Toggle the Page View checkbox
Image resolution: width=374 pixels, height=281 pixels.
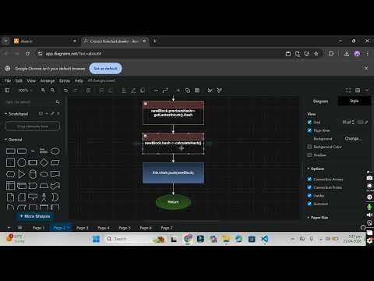(309, 130)
